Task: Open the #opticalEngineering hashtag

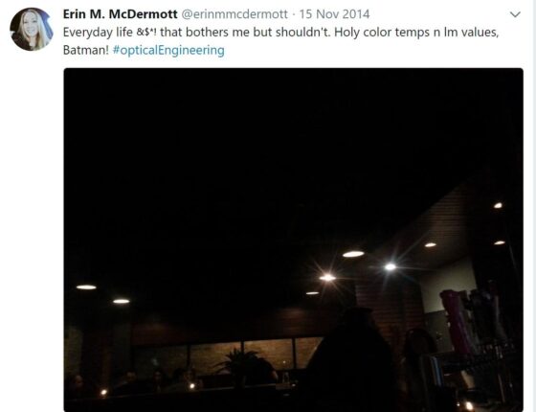Action: point(168,50)
